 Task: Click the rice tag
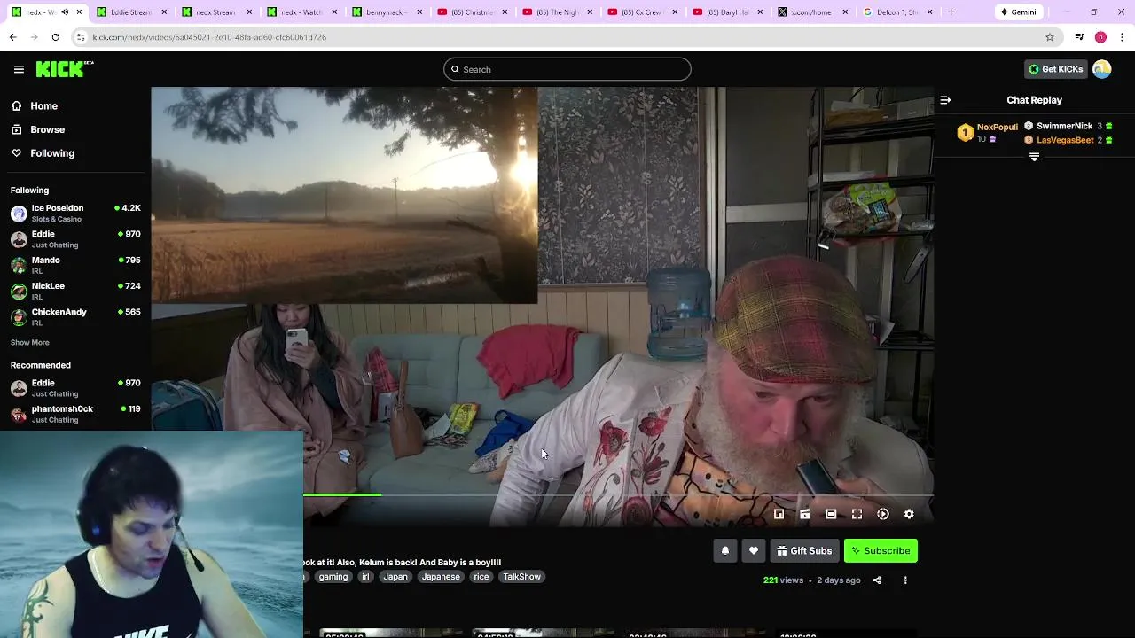[481, 577]
